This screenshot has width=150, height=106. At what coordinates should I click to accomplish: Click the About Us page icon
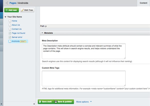tap(10, 25)
